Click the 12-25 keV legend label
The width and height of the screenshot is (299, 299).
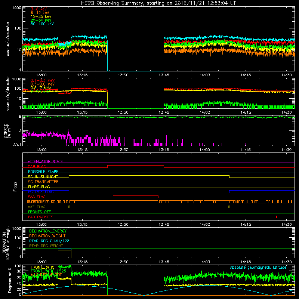[41, 16]
